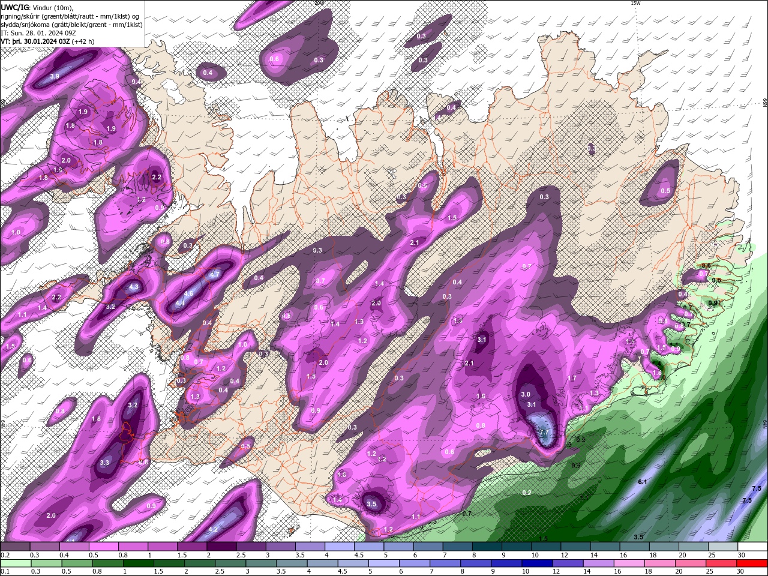Screen dimensions: 768x576
Task: Click the "3.9" snowfall value on the map
Action: pyautogui.click(x=54, y=76)
